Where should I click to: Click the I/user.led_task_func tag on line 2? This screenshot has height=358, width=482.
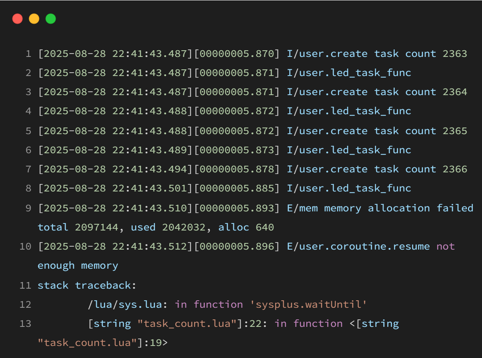[348, 73]
